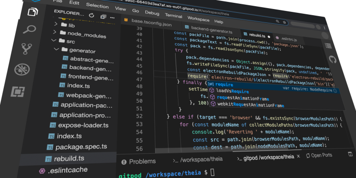This screenshot has height=178, width=356.
Task: Open the outline list icon on right sidebar
Action: point(328,46)
